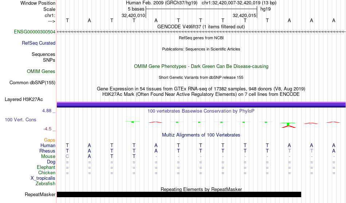Click the RefSeq genes from NCBI title
This screenshot has height=203, width=346.
[201, 38]
